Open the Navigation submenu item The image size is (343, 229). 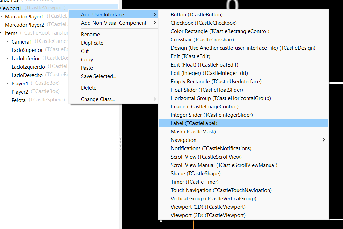point(243,140)
